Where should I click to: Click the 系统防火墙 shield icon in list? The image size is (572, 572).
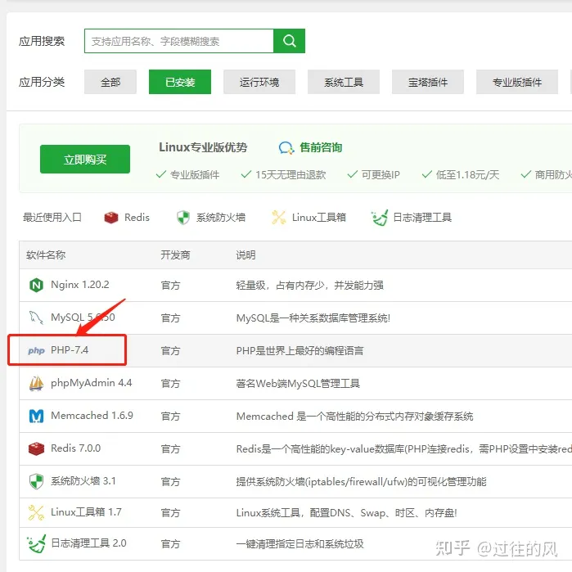click(x=36, y=481)
